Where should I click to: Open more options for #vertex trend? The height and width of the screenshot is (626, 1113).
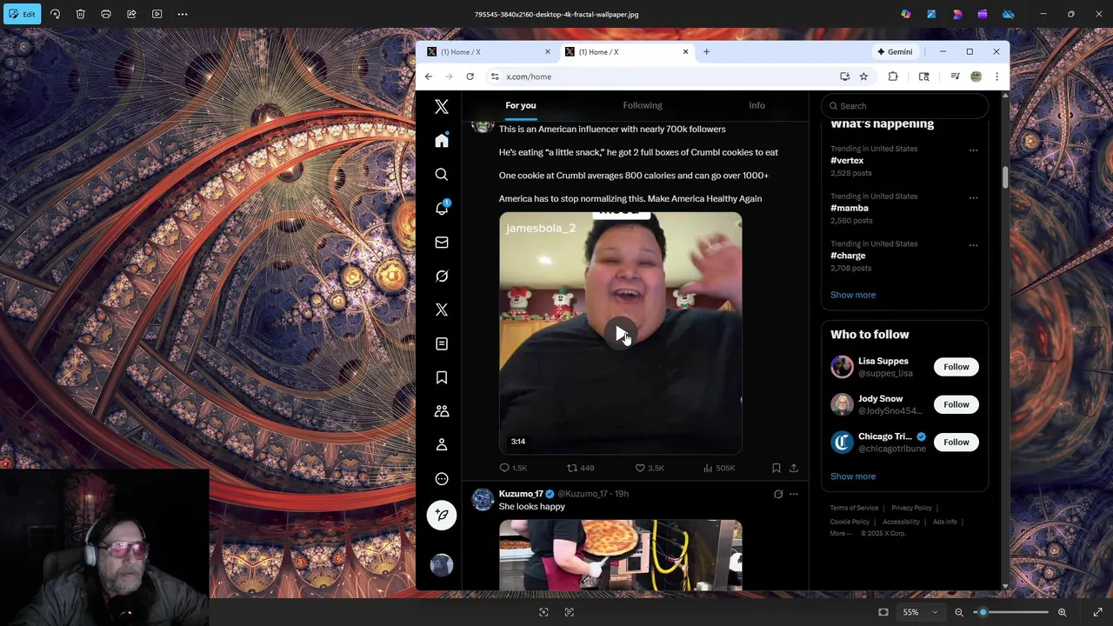click(x=973, y=150)
